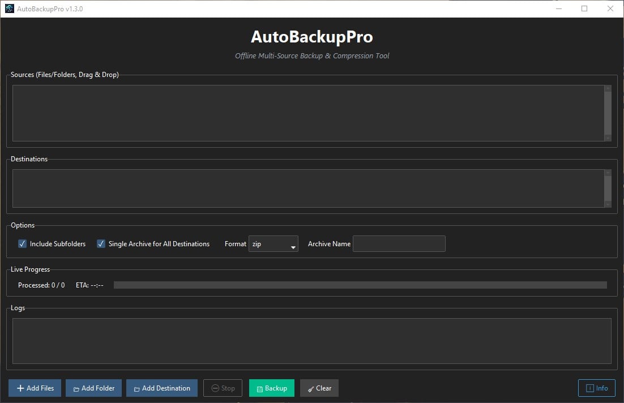Click the AutoBackupPro title bar app icon
This screenshot has width=624, height=403.
point(8,8)
